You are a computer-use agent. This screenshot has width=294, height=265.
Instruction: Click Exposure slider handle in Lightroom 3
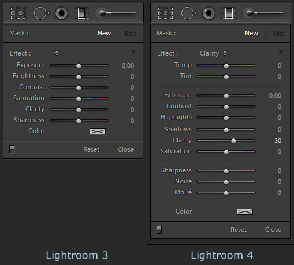click(79, 65)
